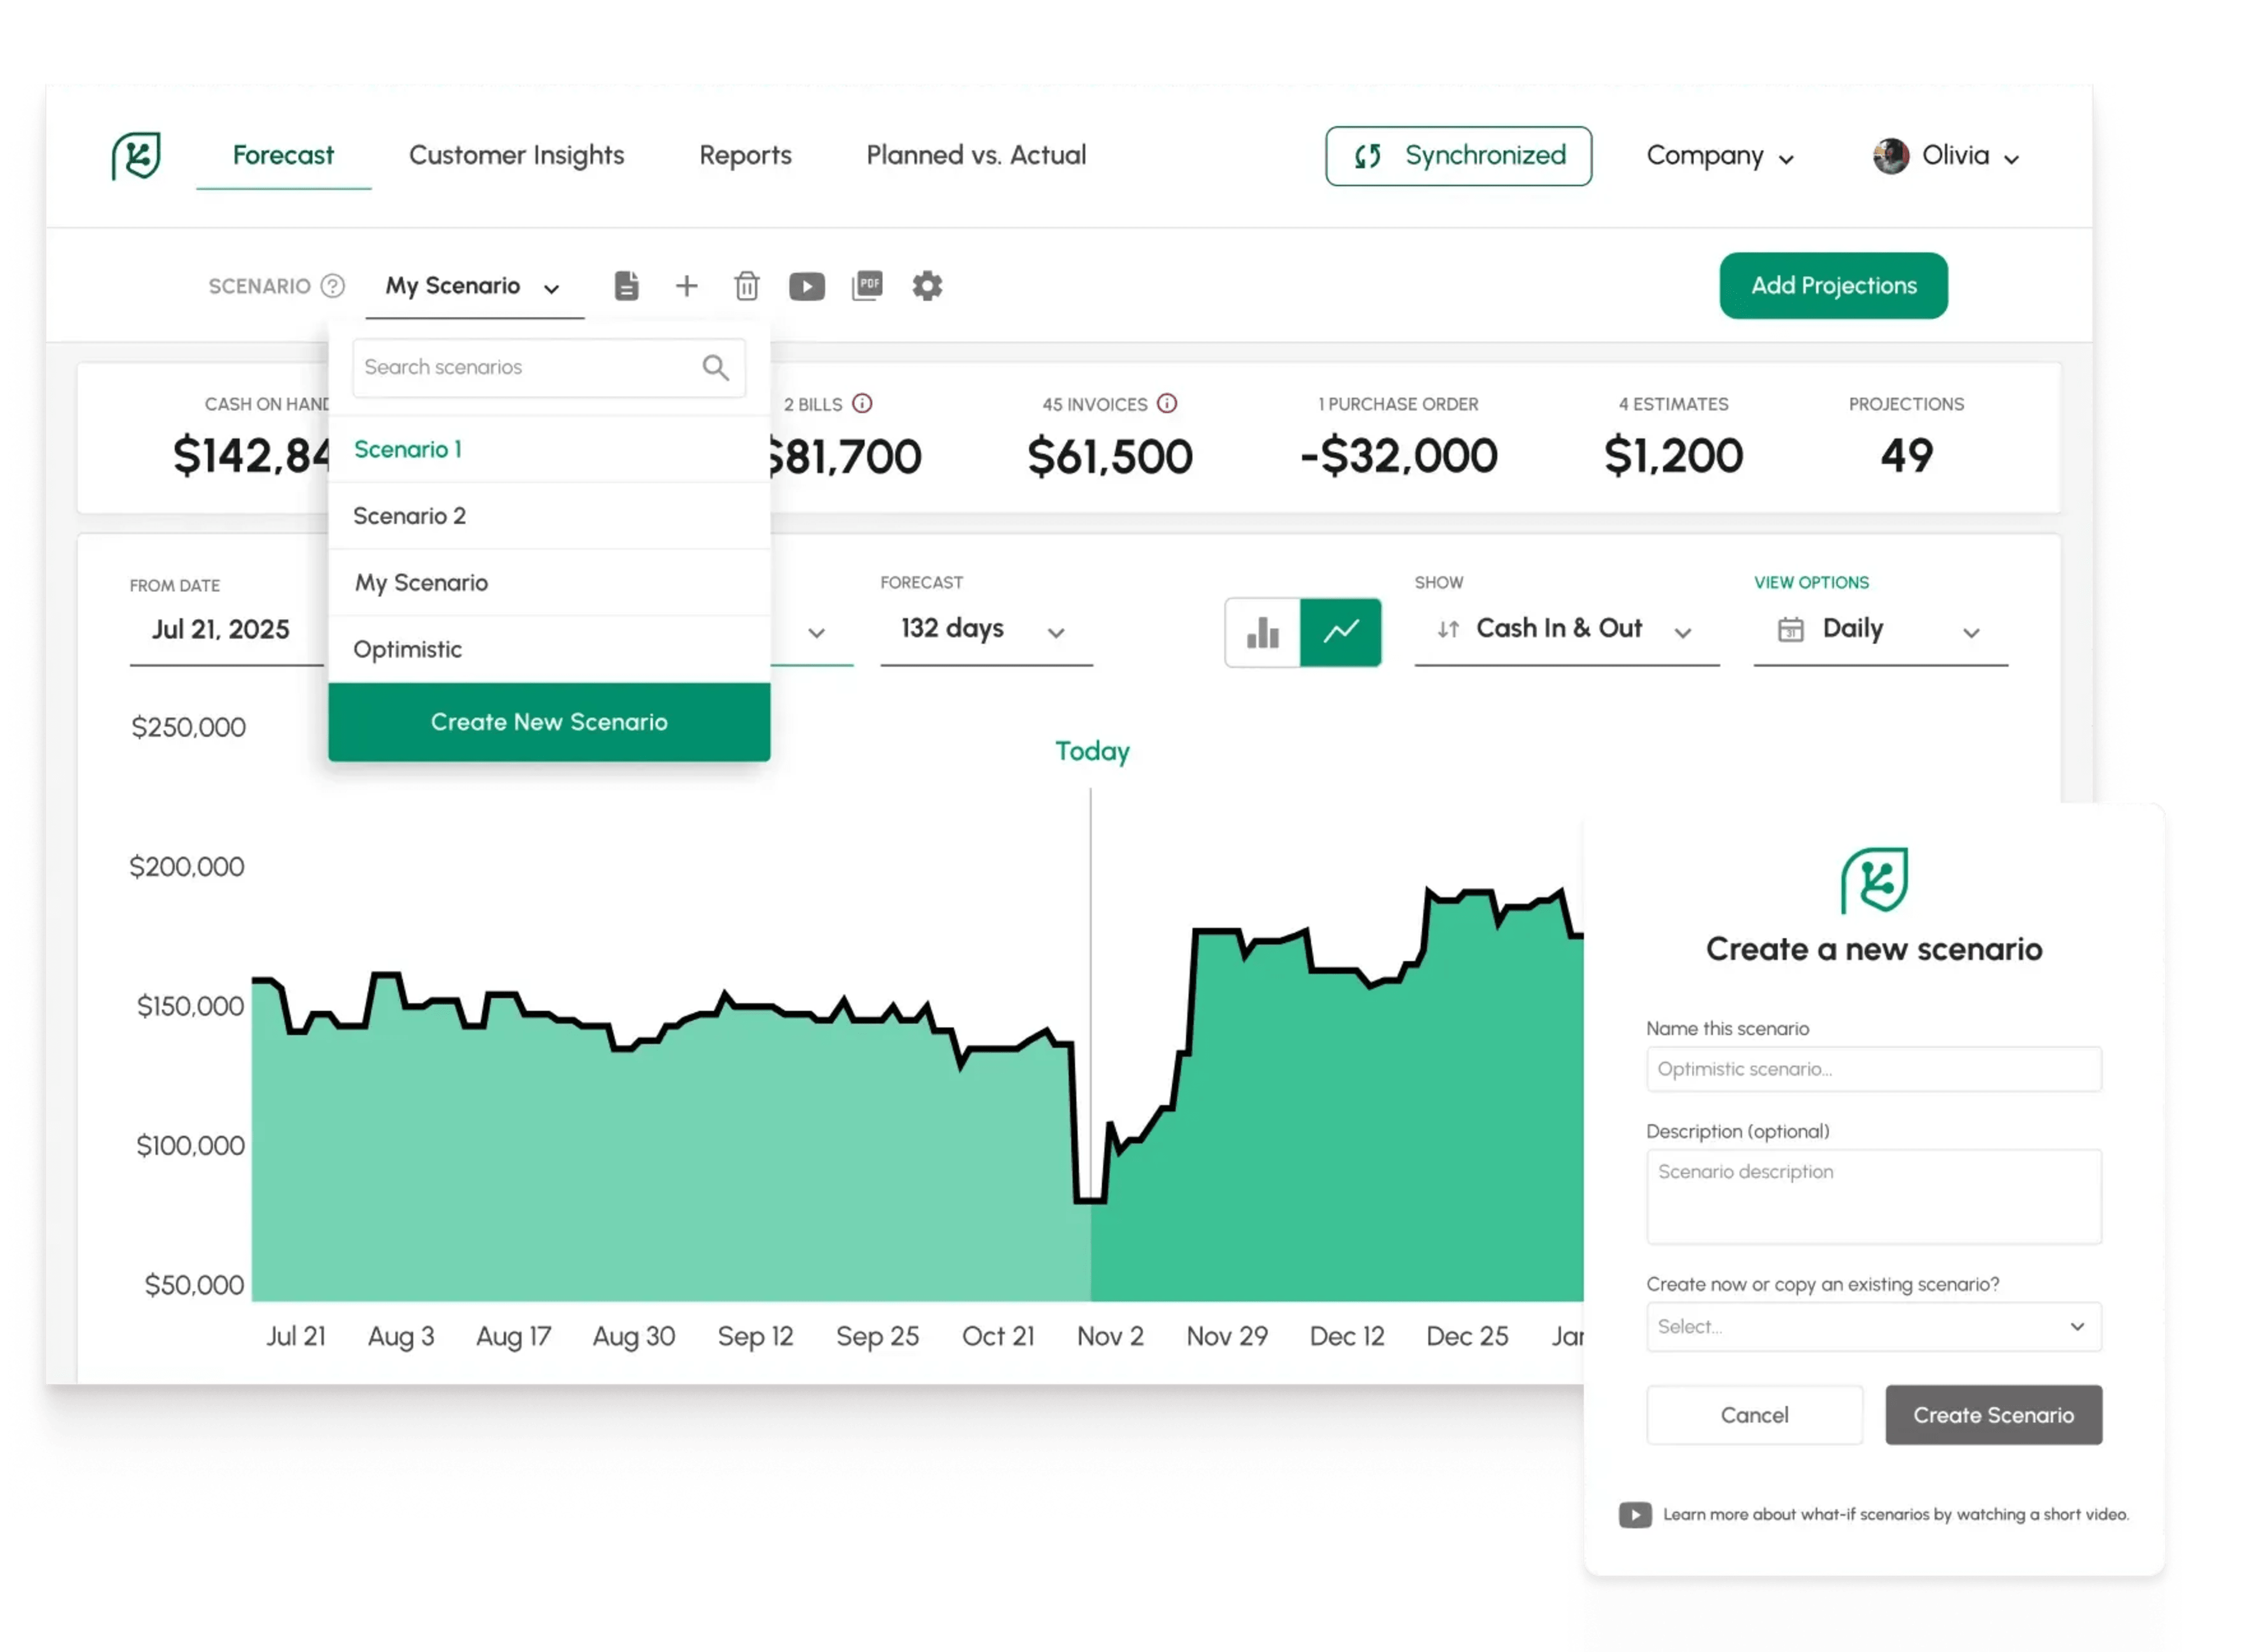Open the short video learn-more link
2242x1652 pixels.
1895,1515
